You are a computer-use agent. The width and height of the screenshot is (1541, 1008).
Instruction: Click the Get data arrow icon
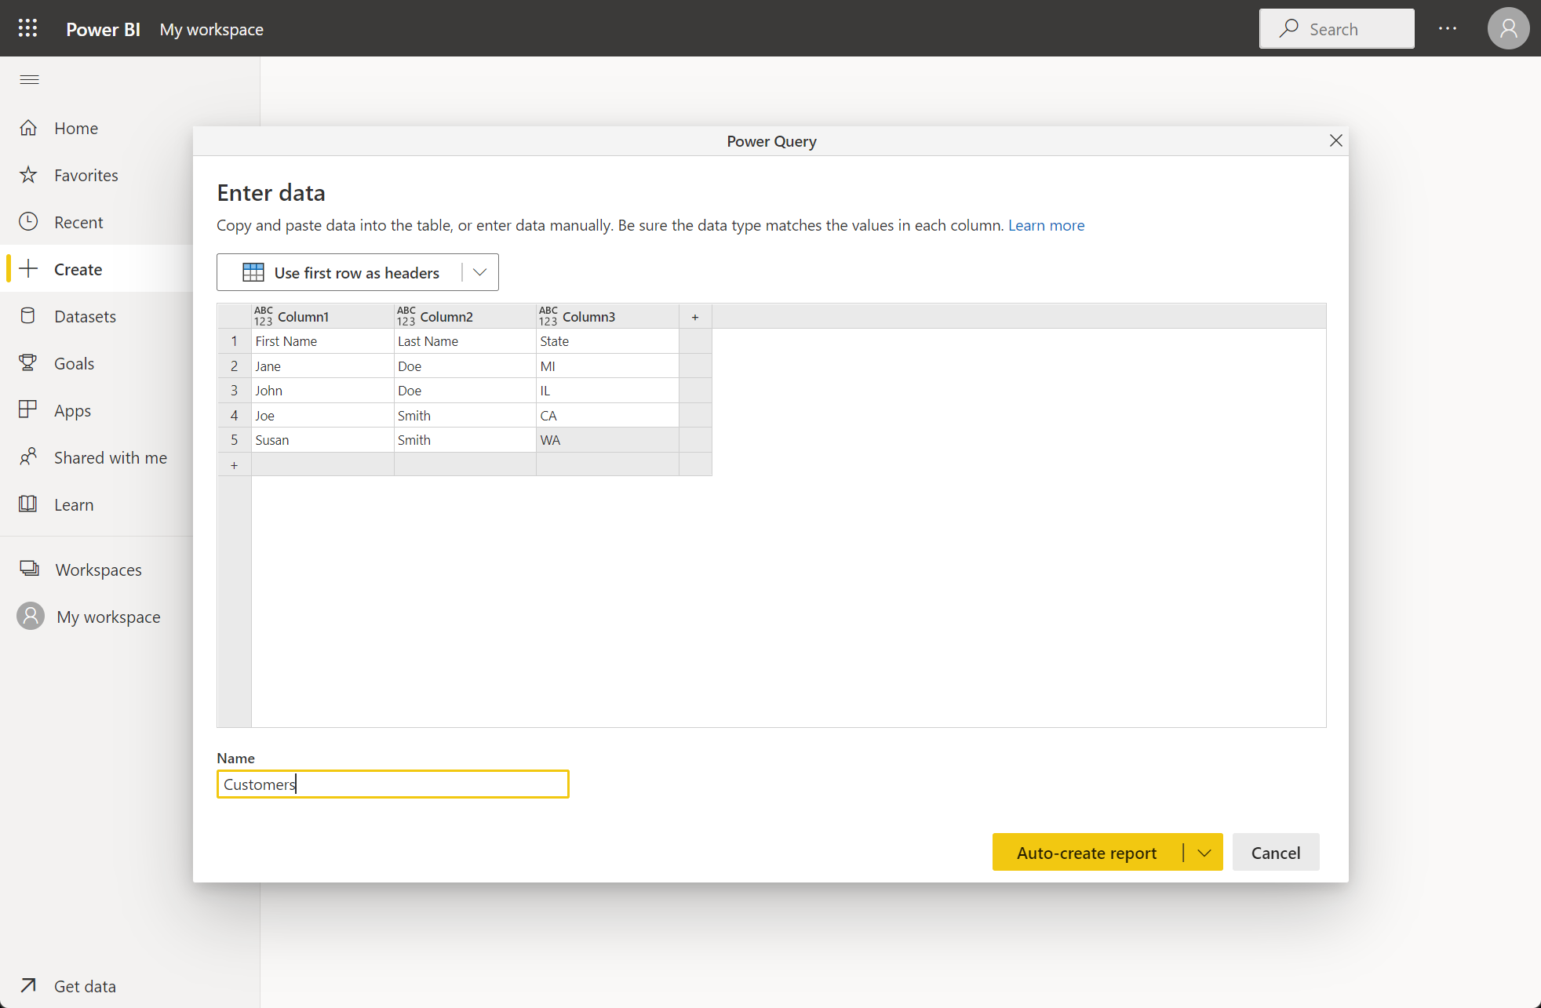(28, 985)
